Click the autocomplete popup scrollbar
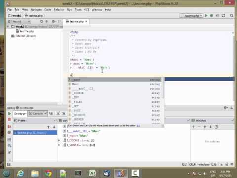The width and height of the screenshot is (237, 178). (163, 88)
